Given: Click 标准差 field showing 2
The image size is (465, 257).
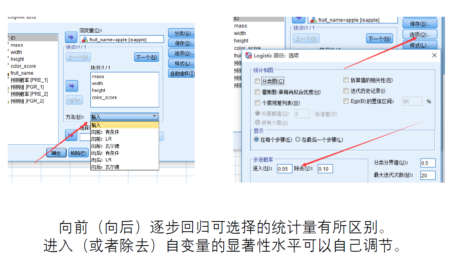Looking at the screenshot, I should [302, 114].
